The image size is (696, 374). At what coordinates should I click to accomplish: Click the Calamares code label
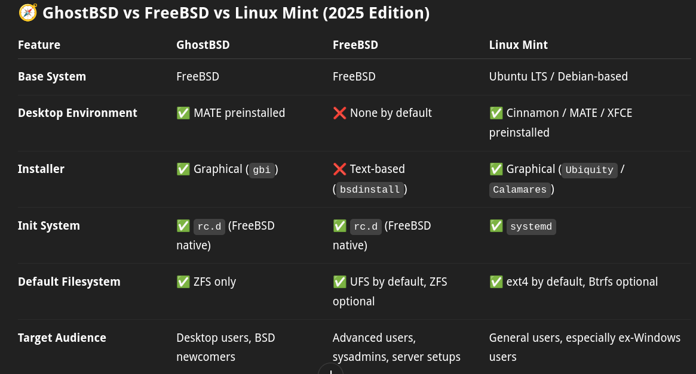pyautogui.click(x=519, y=190)
